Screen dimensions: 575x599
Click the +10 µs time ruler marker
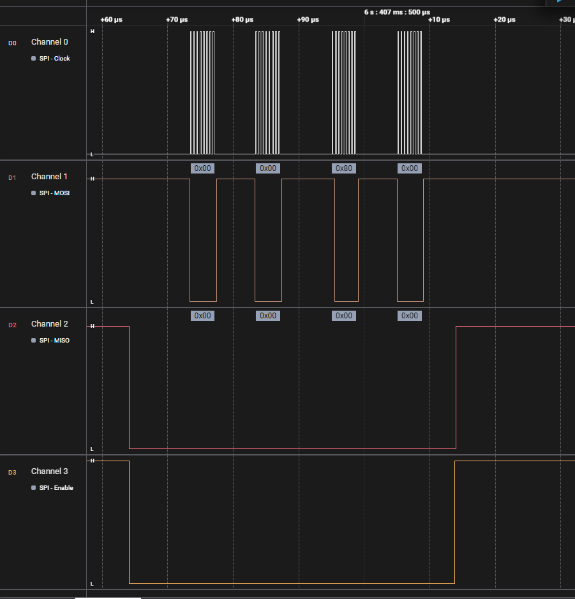click(x=438, y=20)
